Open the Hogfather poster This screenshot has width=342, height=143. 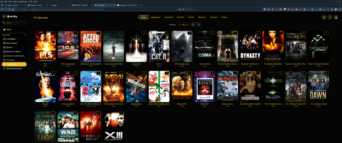pyautogui.click(x=250, y=86)
